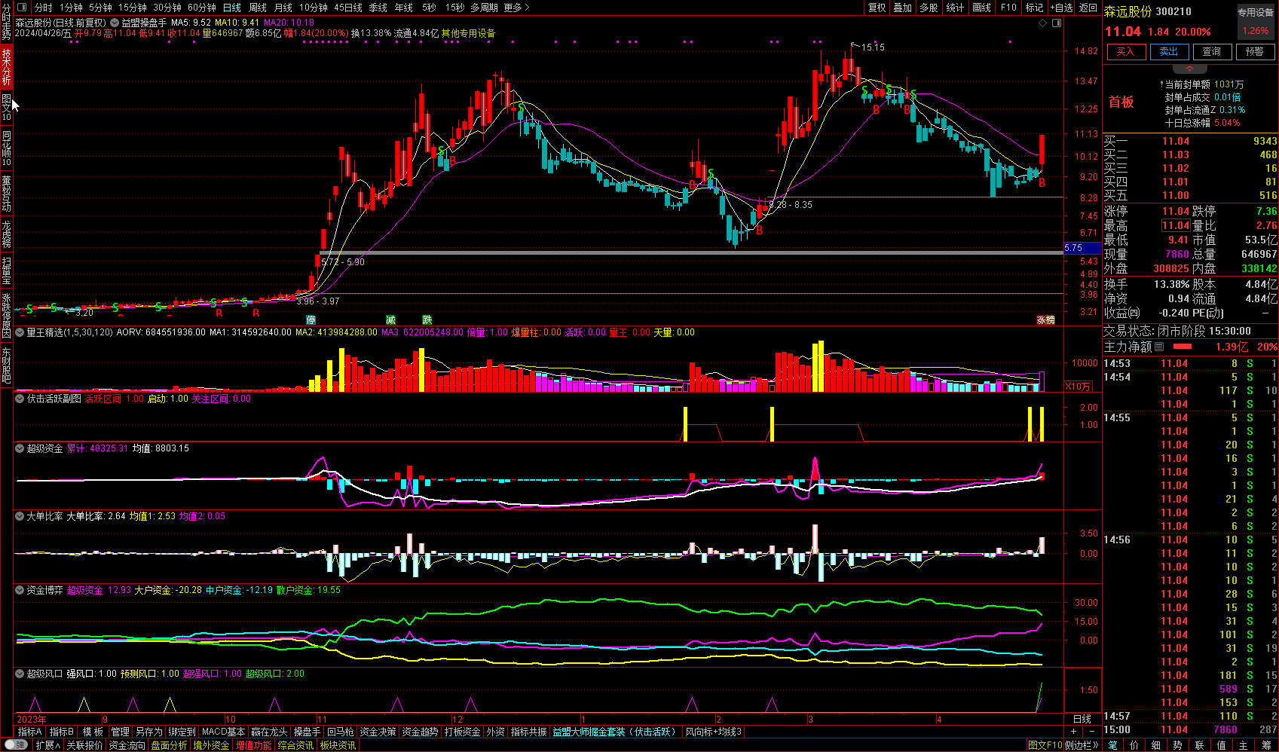Open the 技术分析 side tab

click(x=6, y=67)
